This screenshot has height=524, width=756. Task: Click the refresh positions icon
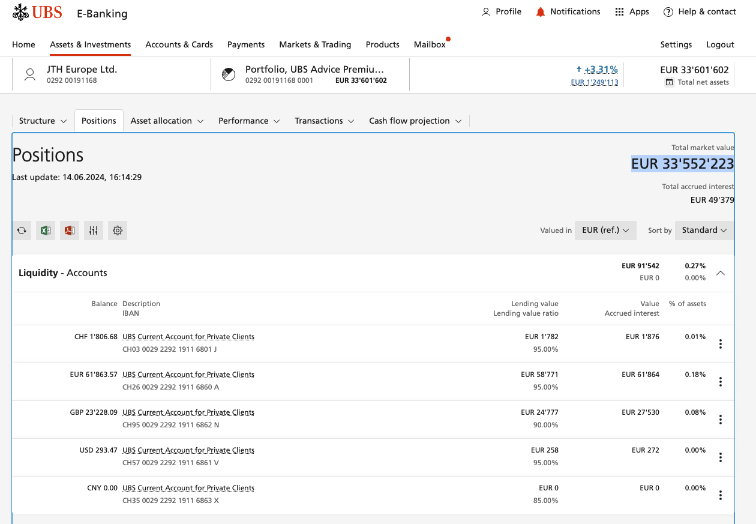coord(22,230)
